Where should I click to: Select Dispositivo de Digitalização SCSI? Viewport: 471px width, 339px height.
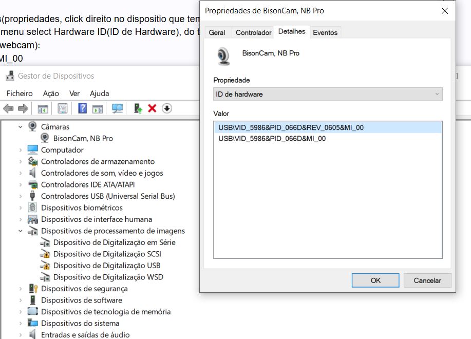pos(107,254)
